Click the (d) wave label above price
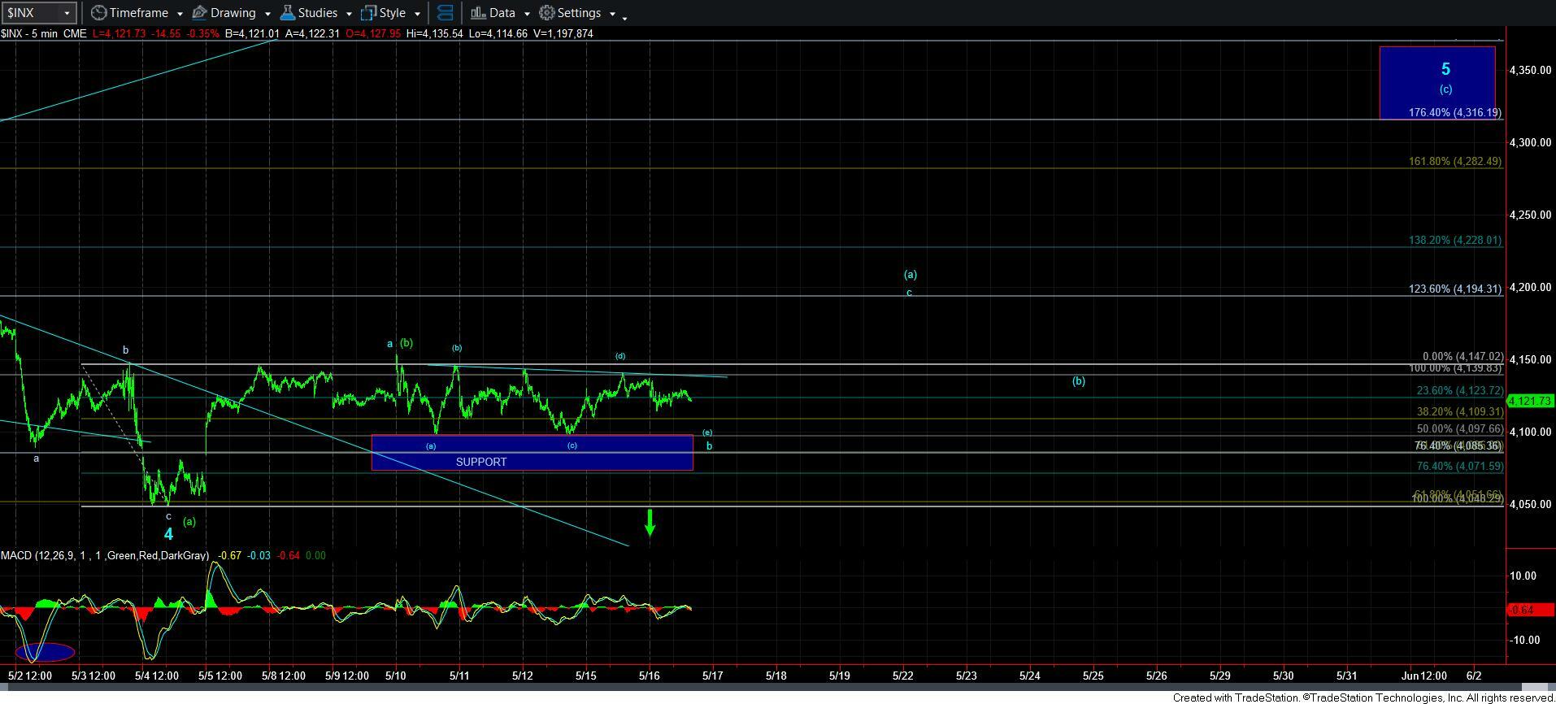1556x704 pixels. 620,356
